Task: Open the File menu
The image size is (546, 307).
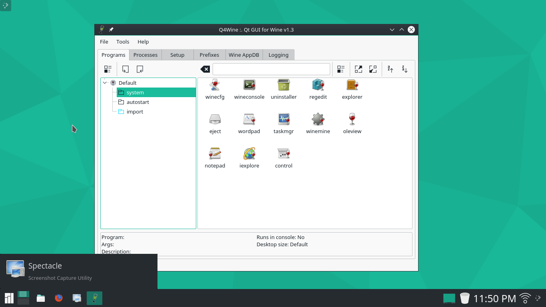Action: click(104, 42)
